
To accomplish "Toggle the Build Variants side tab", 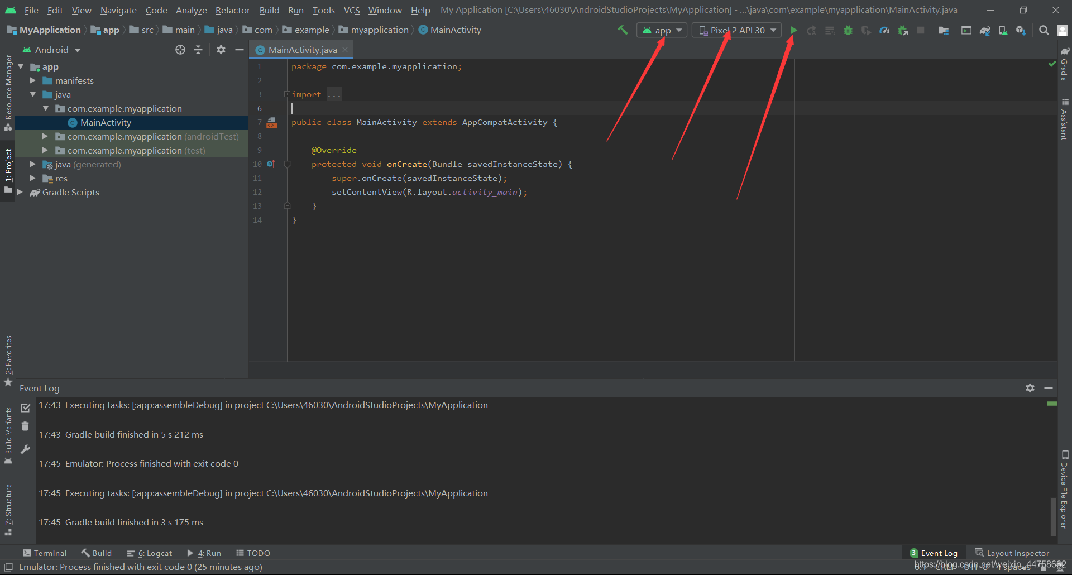I will 8,435.
